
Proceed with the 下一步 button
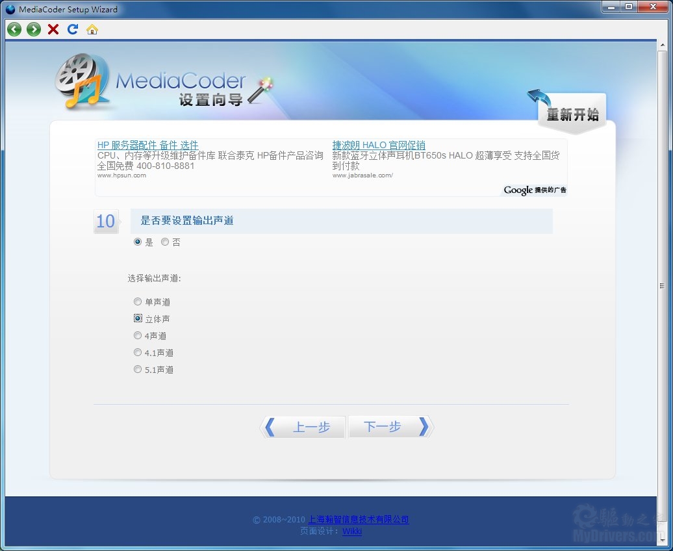391,427
